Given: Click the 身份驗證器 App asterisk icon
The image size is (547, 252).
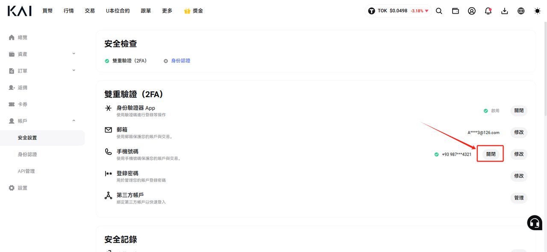Looking at the screenshot, I should [109, 108].
